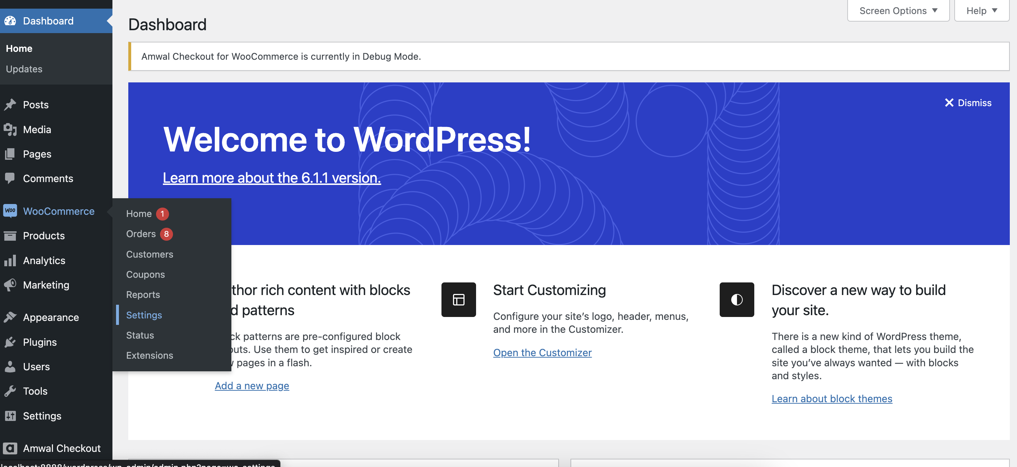Viewport: 1017px width, 467px height.
Task: Click the block themes half-circle icon
Action: click(x=737, y=299)
